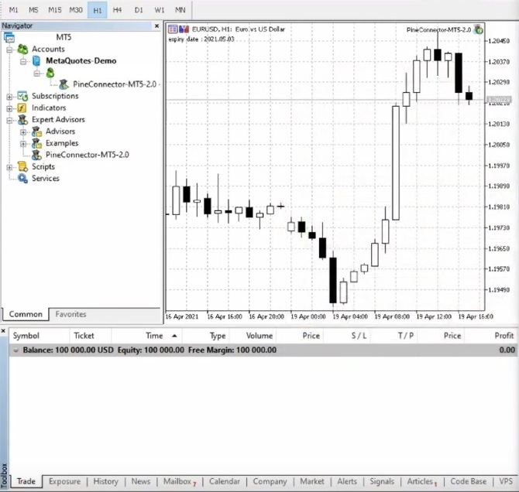Select Services in the Navigator
Screen dimensions: 519x492
46,178
